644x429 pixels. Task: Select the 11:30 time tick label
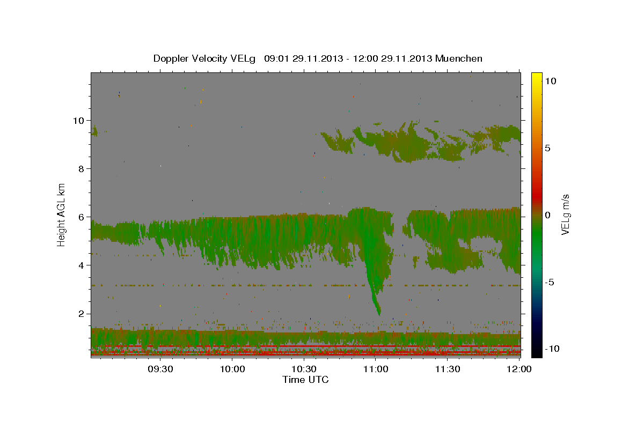click(x=447, y=369)
